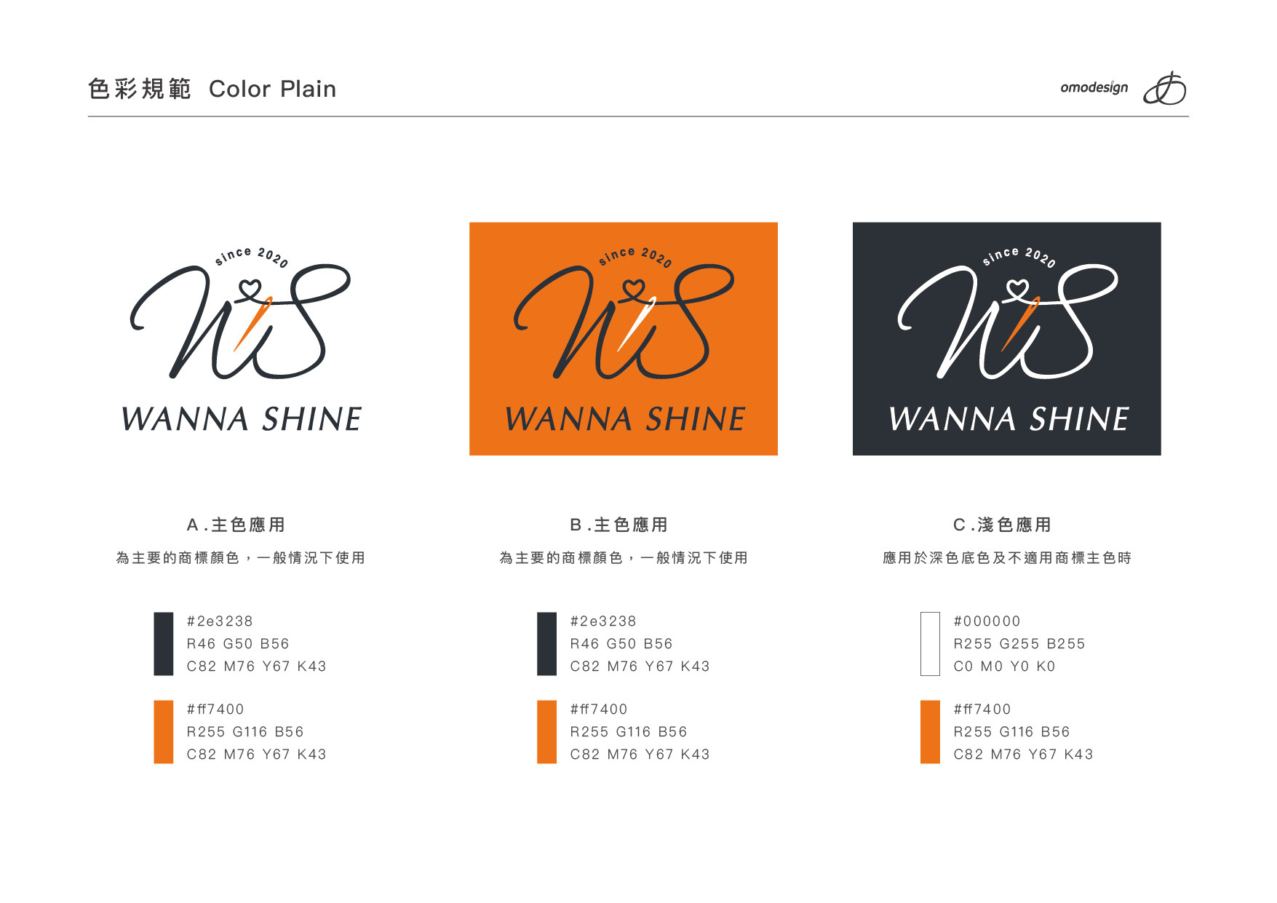Pick the dark #2e3238 swatch under section B
The width and height of the screenshot is (1277, 903).
click(x=547, y=644)
